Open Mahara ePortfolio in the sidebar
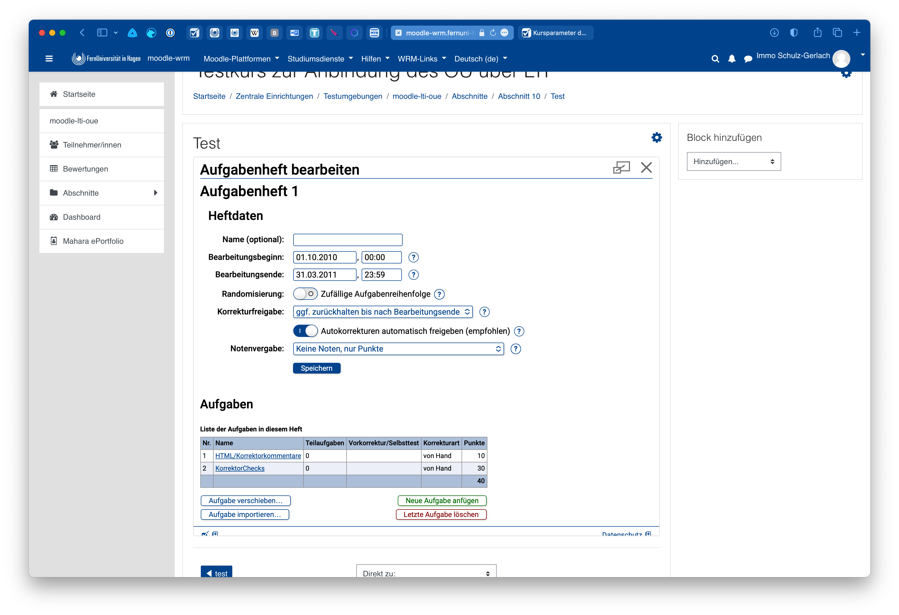 pyautogui.click(x=102, y=241)
